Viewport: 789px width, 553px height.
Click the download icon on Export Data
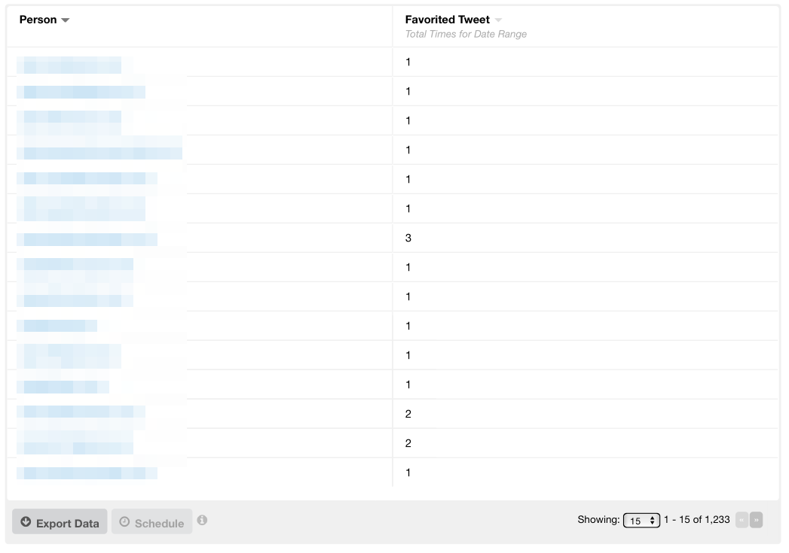pos(26,522)
